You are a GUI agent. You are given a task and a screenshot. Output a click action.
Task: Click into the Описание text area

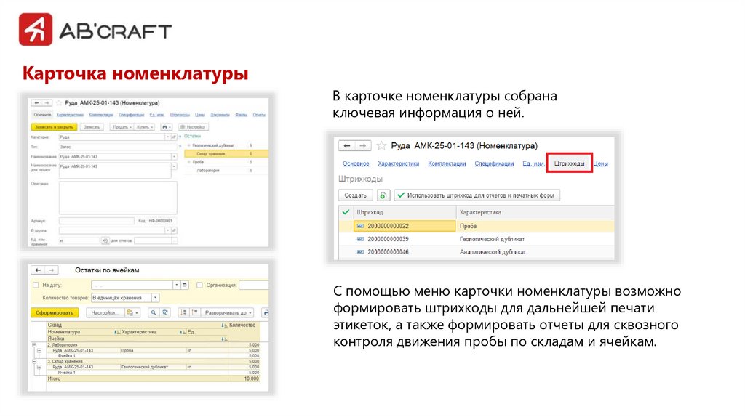118,198
